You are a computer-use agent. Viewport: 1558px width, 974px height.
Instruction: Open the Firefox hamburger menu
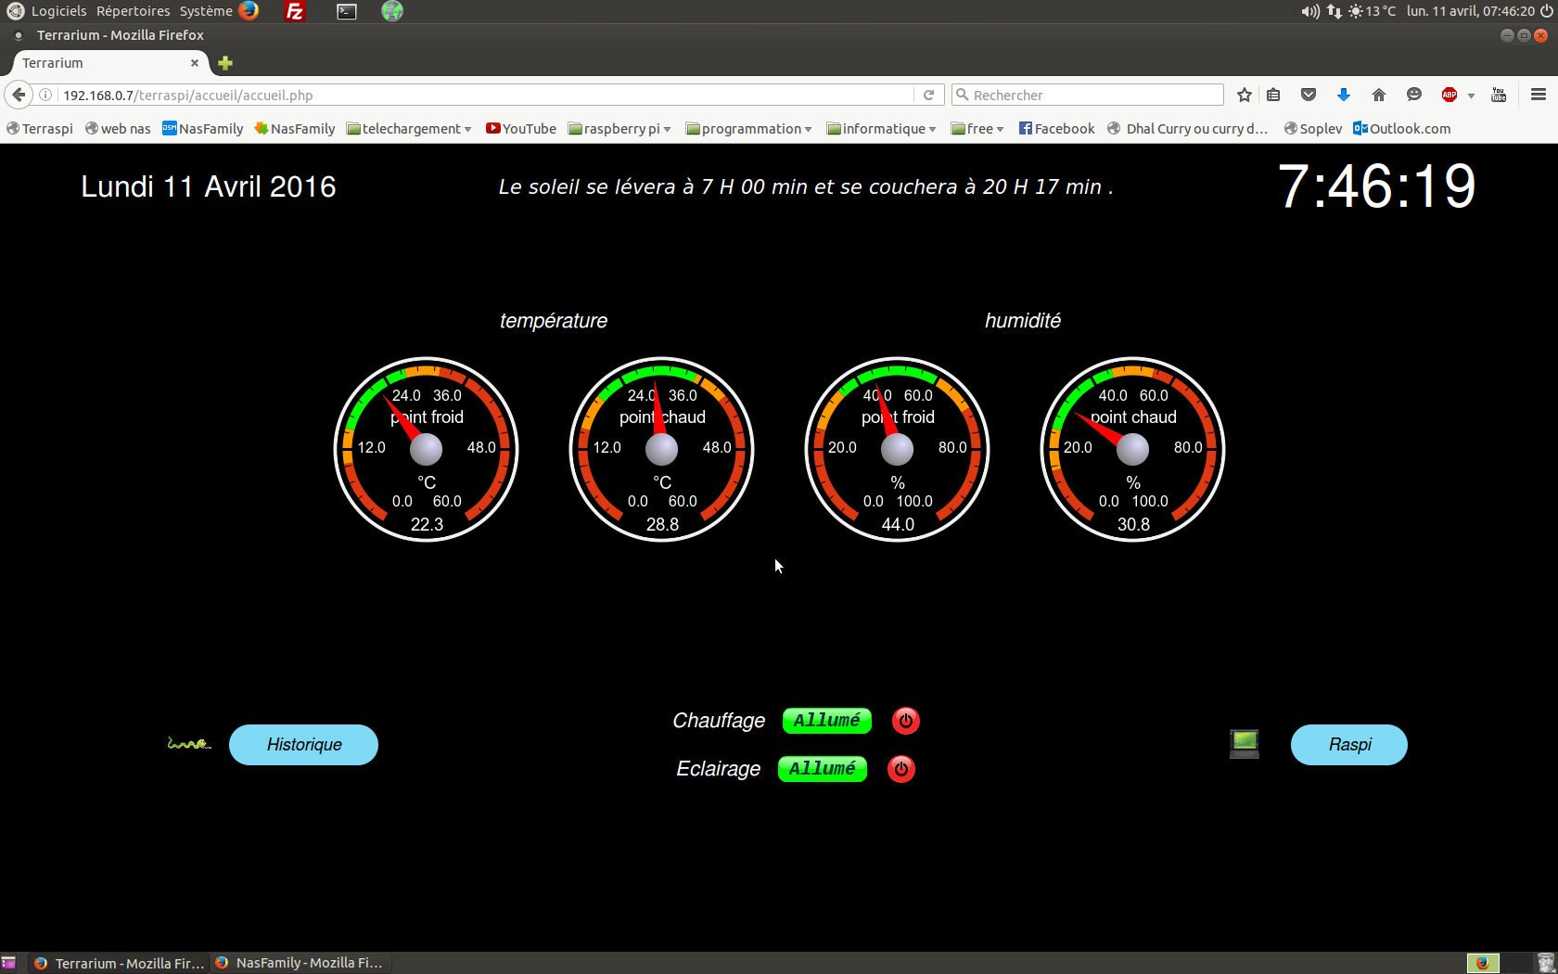point(1539,95)
